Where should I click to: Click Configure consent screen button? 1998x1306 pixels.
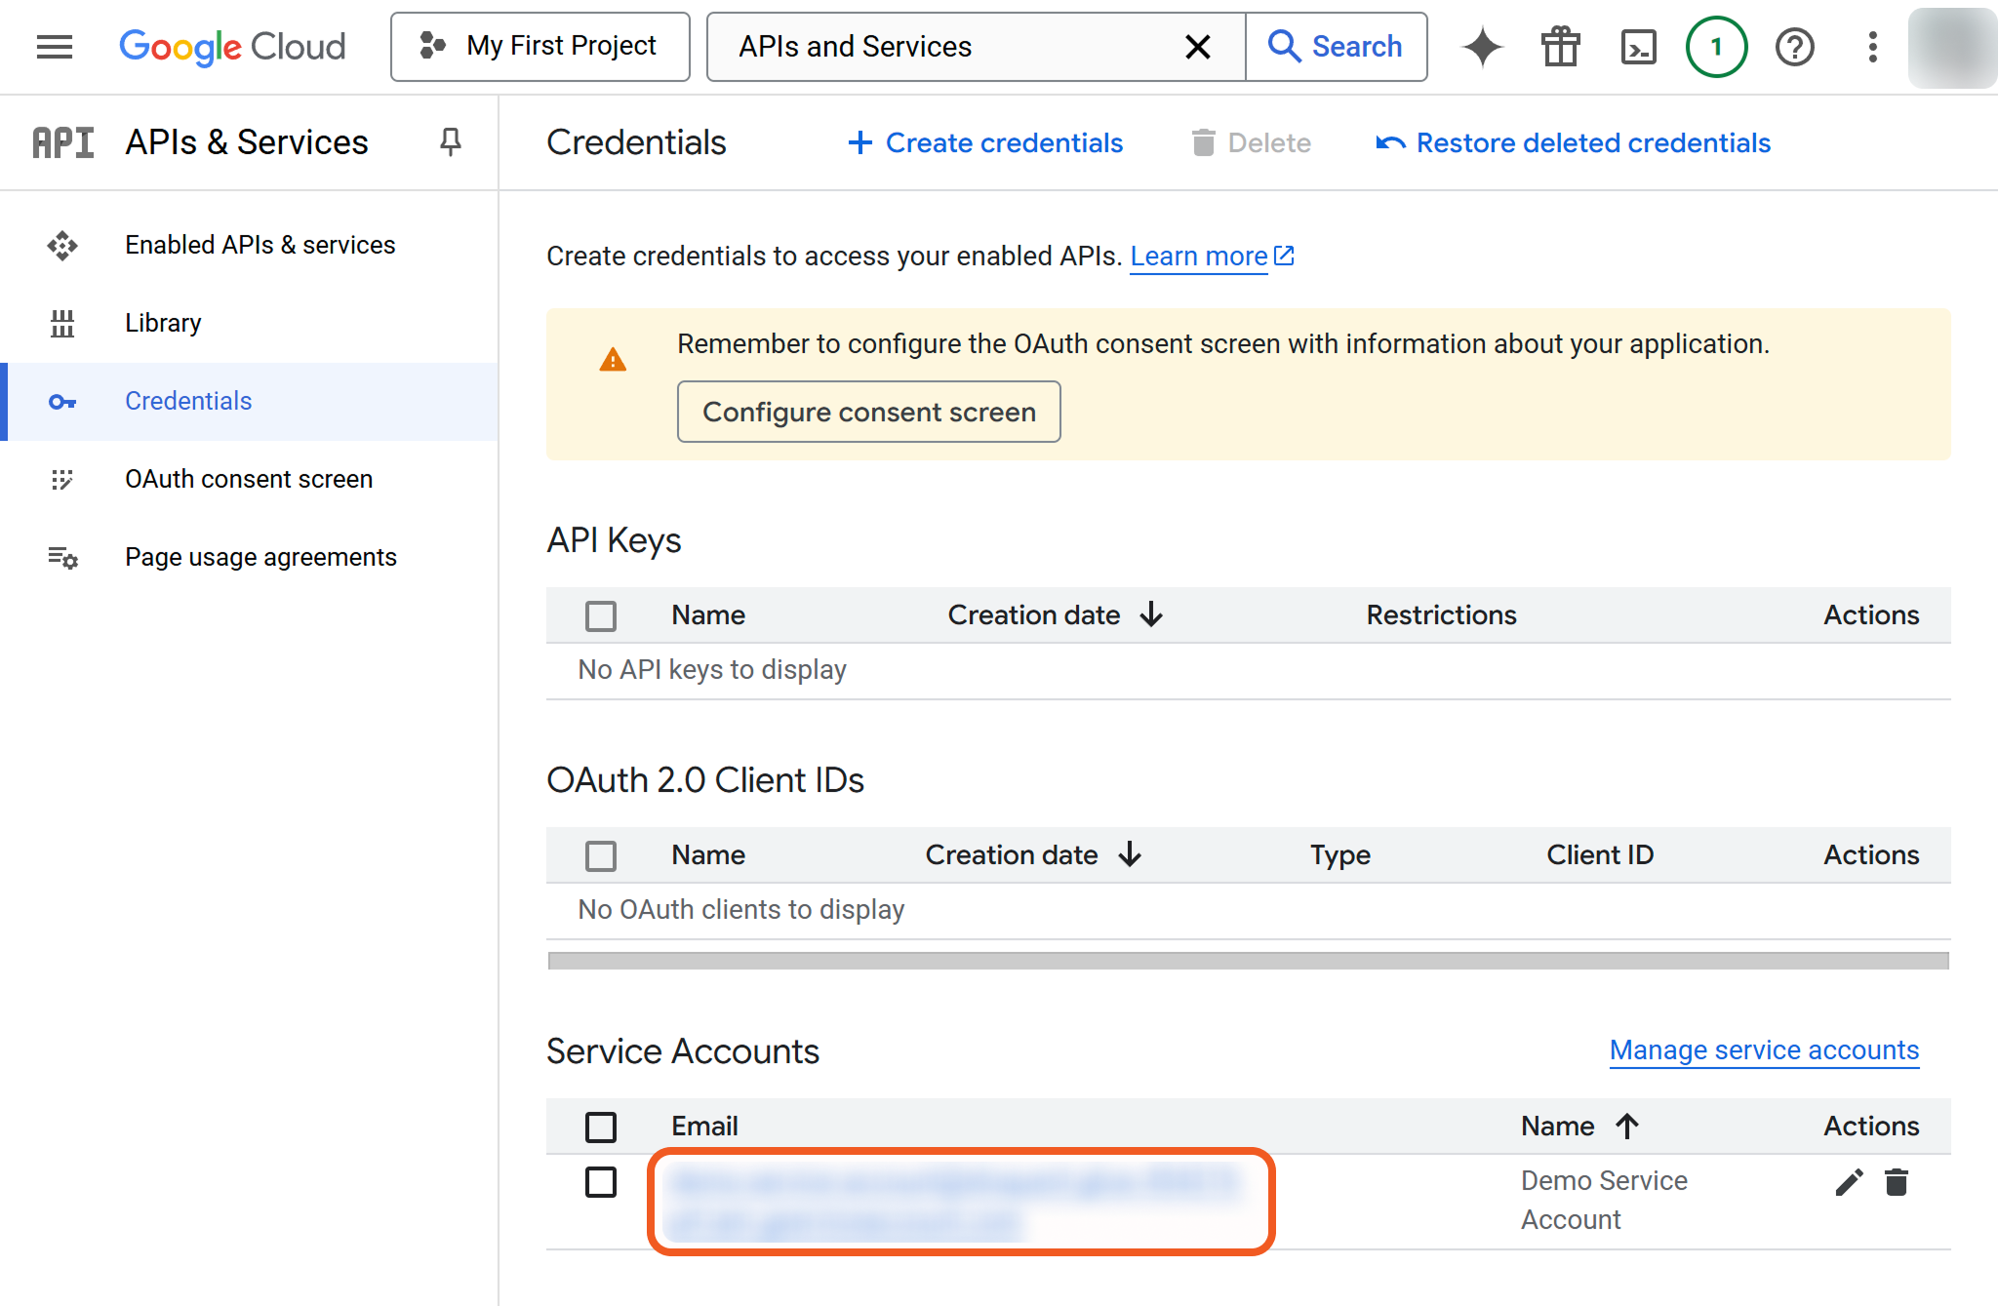[868, 412]
